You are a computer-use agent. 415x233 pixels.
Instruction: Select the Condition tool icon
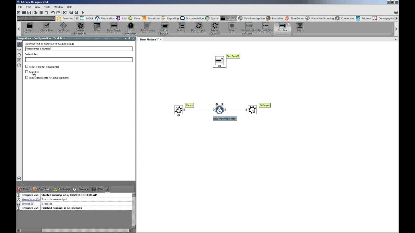click(x=63, y=27)
